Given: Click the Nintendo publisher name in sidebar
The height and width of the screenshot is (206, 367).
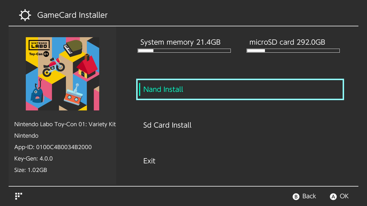Looking at the screenshot, I should tap(26, 136).
